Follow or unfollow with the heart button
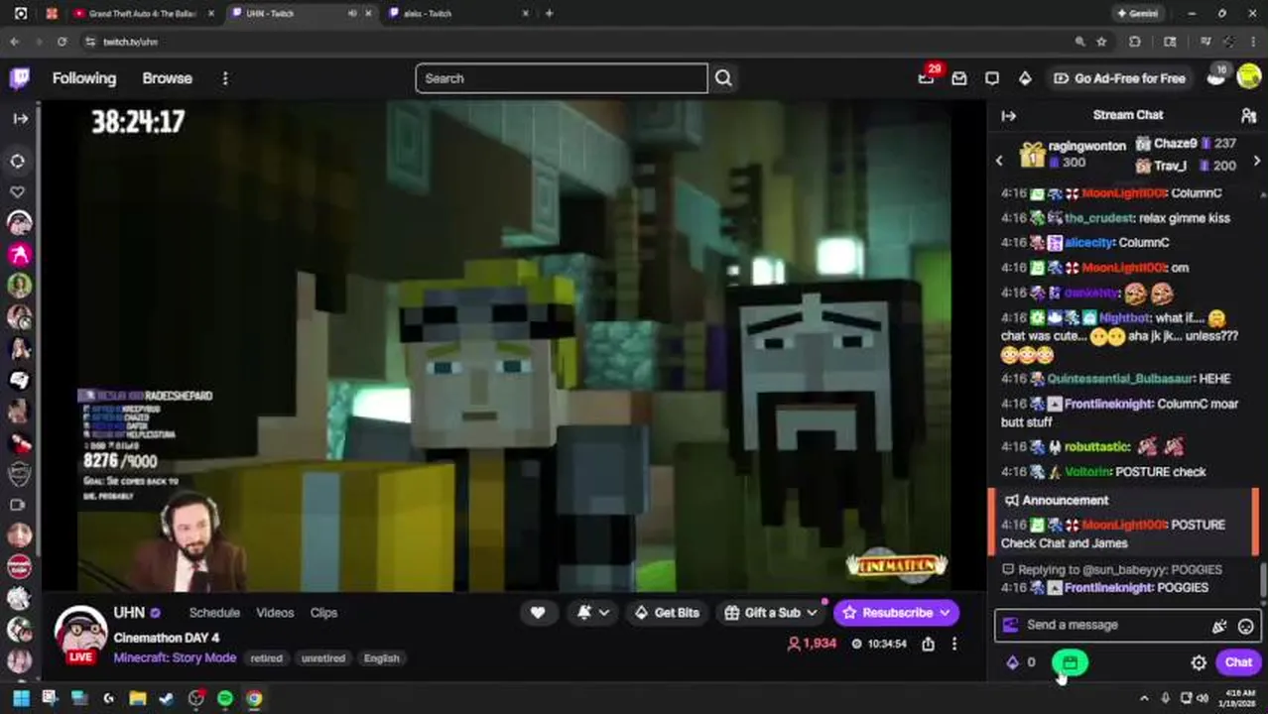The image size is (1268, 714). [x=538, y=613]
